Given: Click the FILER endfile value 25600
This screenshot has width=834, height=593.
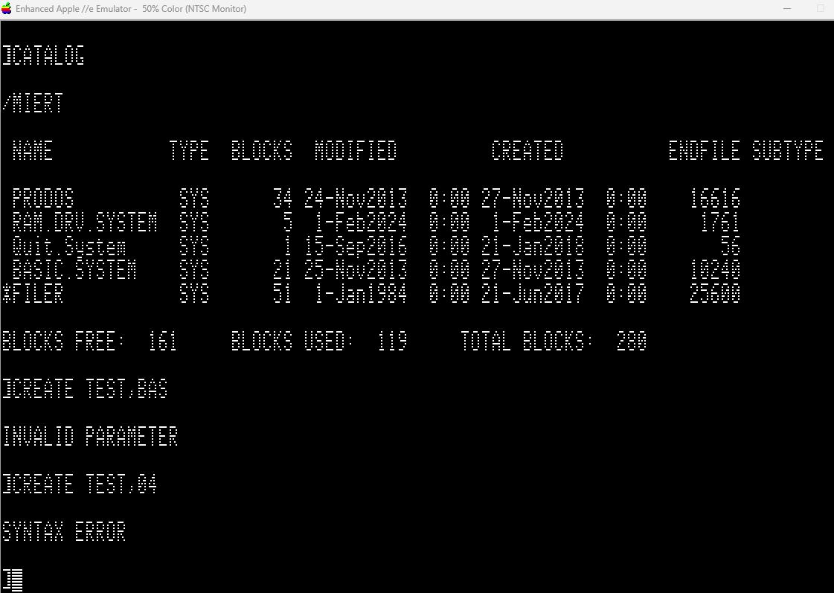Looking at the screenshot, I should click(715, 294).
